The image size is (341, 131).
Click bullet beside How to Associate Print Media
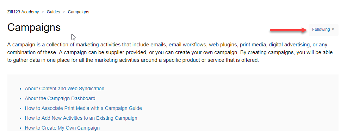point(20,109)
